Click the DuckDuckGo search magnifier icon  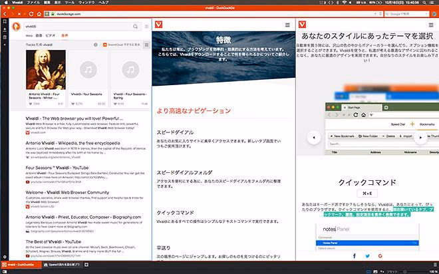coord(136,25)
